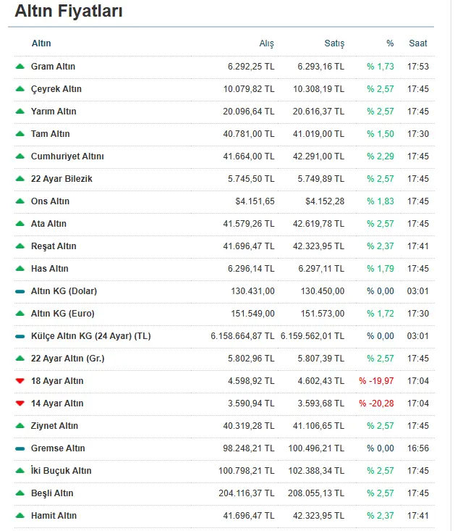The image size is (455, 531).
Task: Click the % -20,28 change value
Action: tap(376, 404)
